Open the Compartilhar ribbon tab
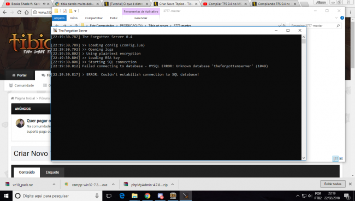This screenshot has height=201, width=355. (x=94, y=18)
